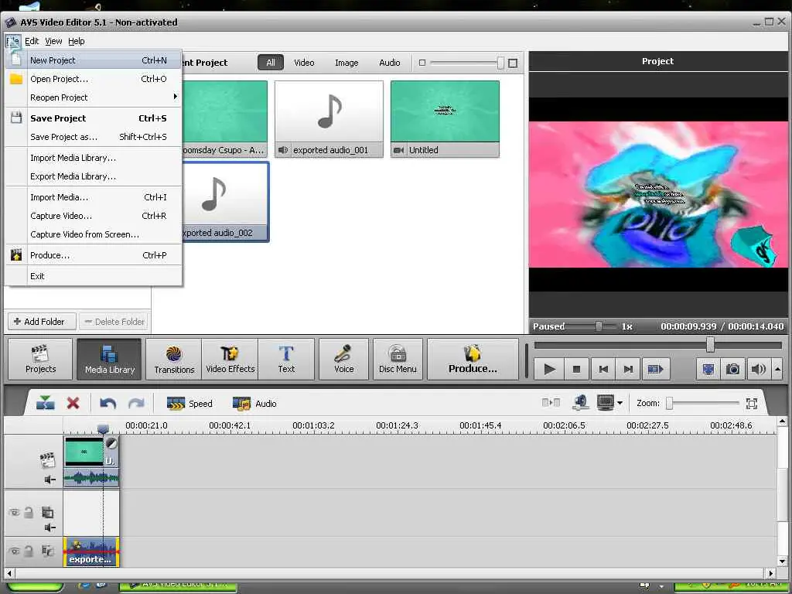Open the Edit menu
This screenshot has height=594, width=792.
point(32,41)
